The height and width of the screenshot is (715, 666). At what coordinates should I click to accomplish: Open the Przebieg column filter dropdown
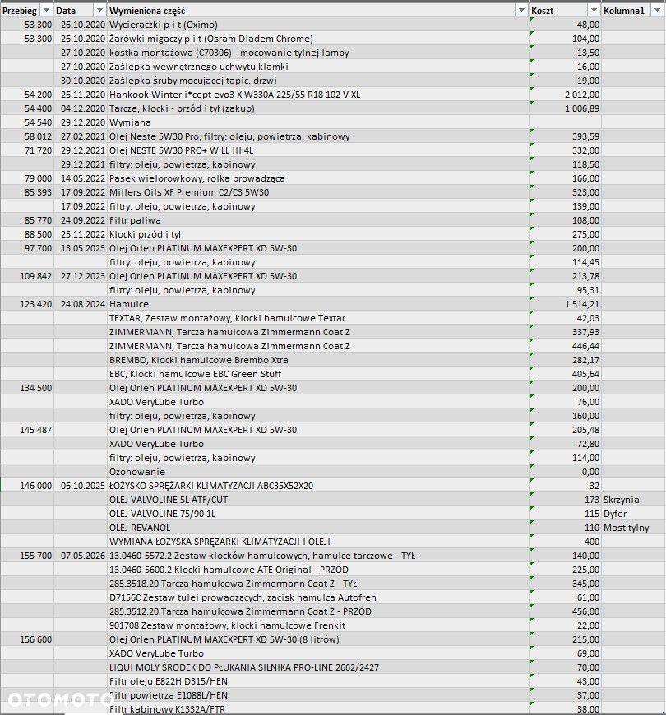click(x=47, y=10)
